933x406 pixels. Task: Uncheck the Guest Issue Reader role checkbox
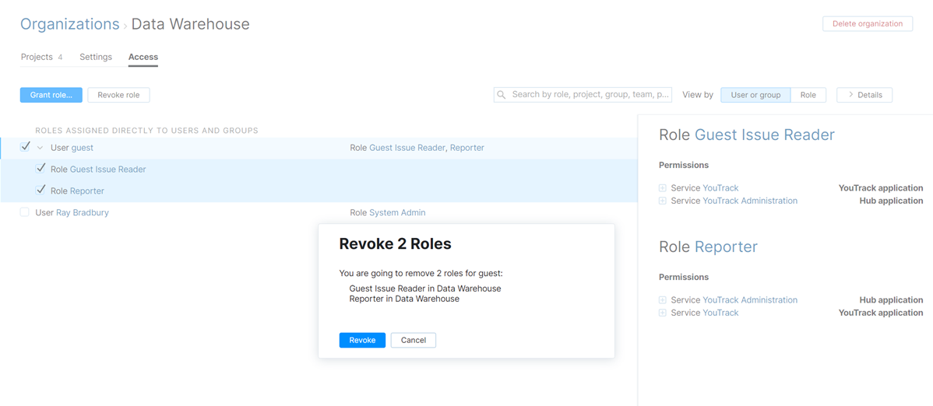coord(40,168)
